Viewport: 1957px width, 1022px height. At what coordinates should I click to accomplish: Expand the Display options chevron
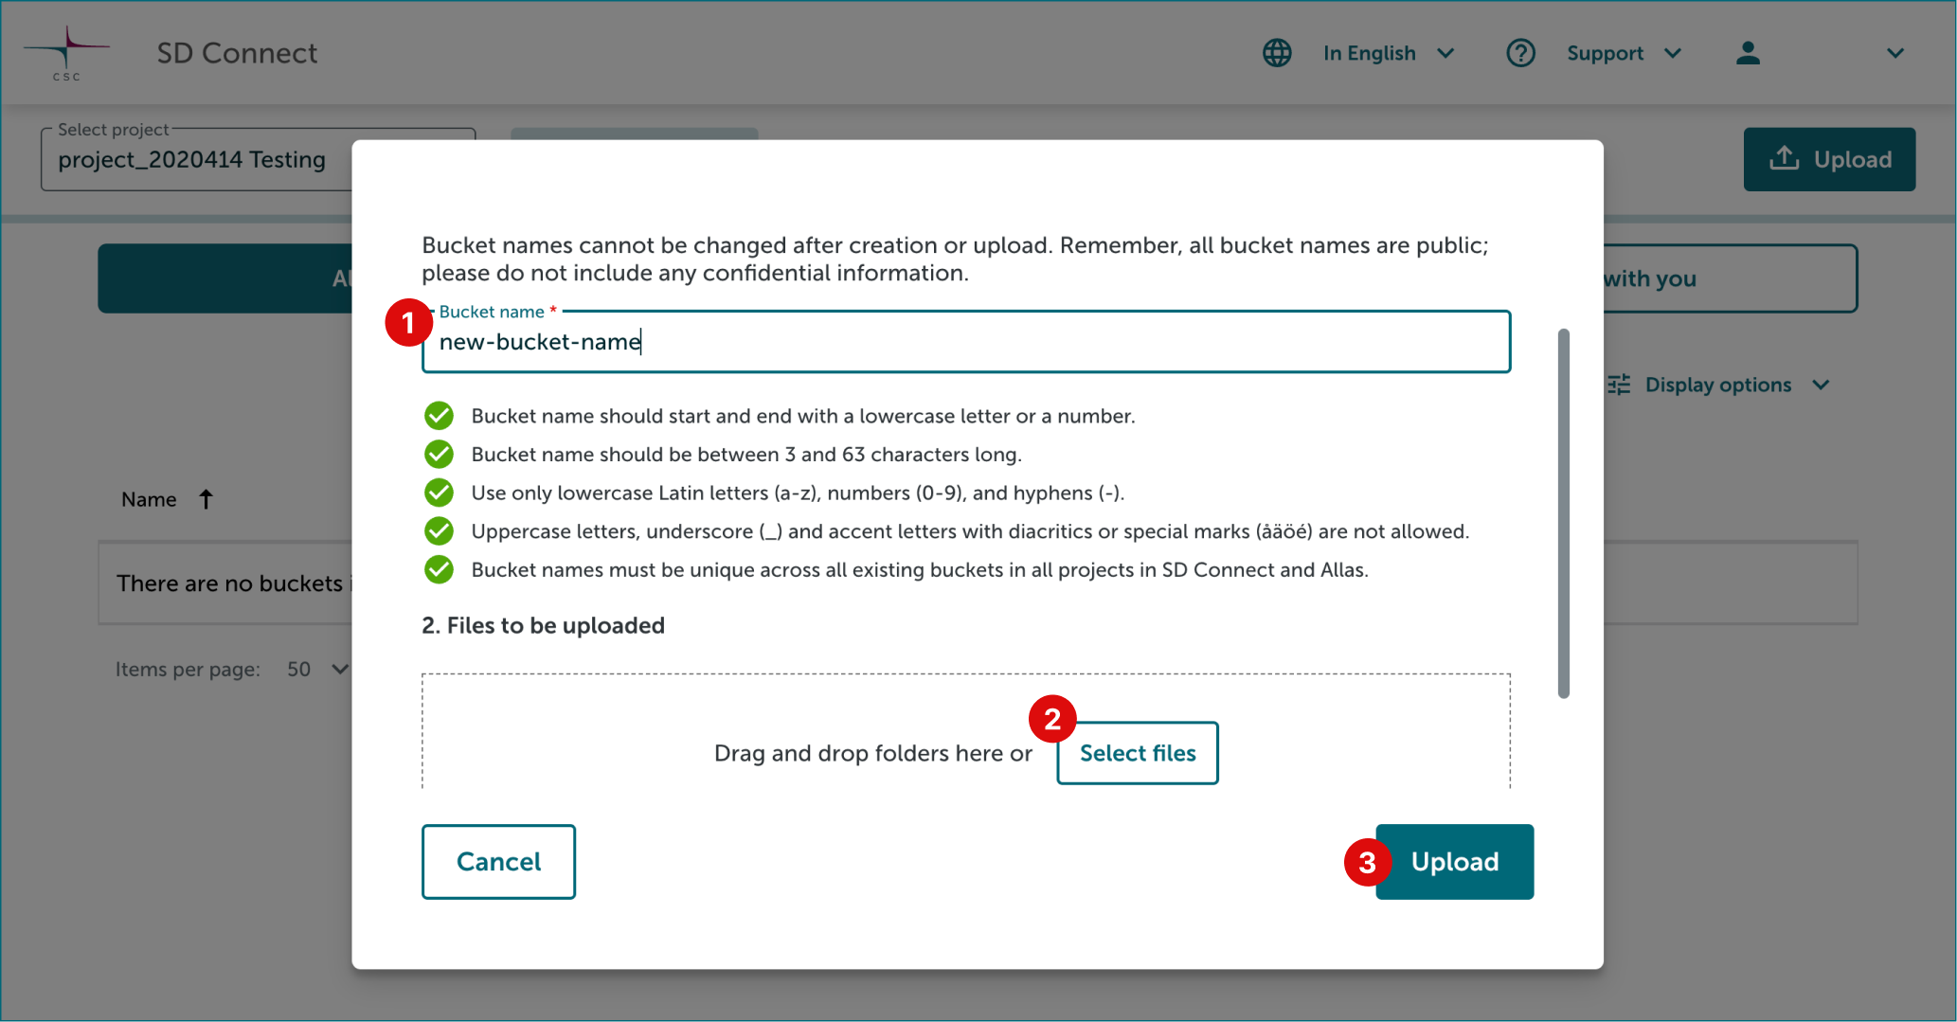coord(1821,385)
